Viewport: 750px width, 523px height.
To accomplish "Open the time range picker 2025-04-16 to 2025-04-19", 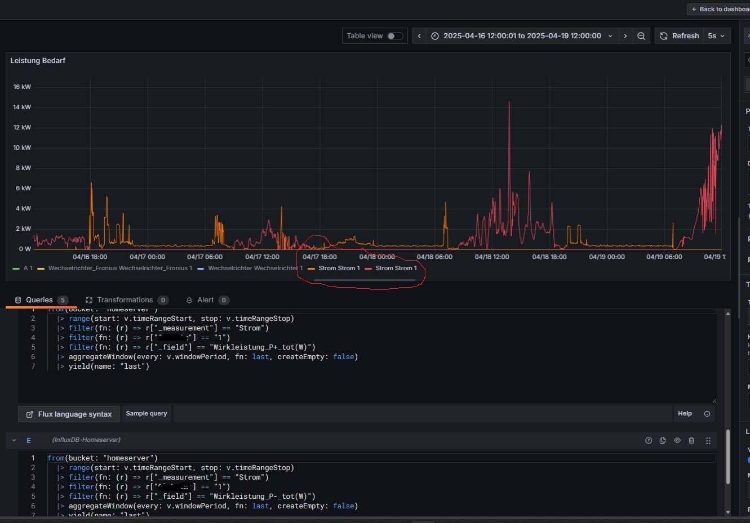I will (522, 36).
